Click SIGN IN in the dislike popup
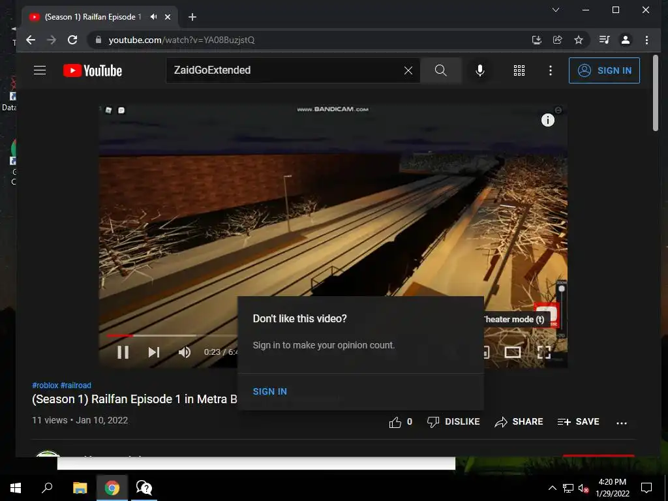Image resolution: width=668 pixels, height=501 pixels. (x=269, y=391)
